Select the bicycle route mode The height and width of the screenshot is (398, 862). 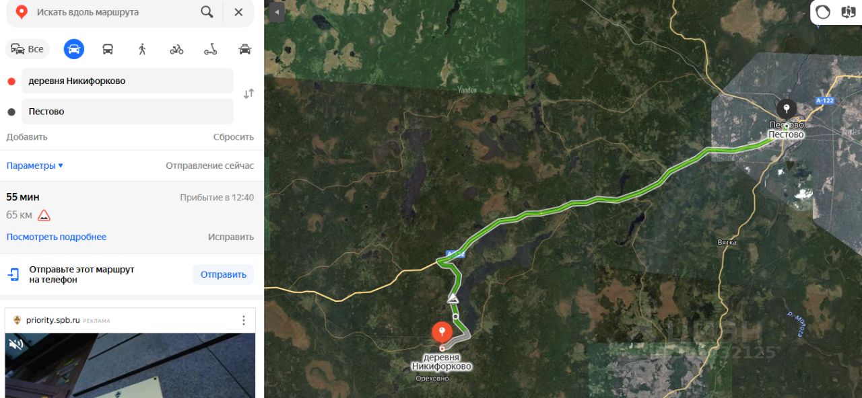[176, 49]
